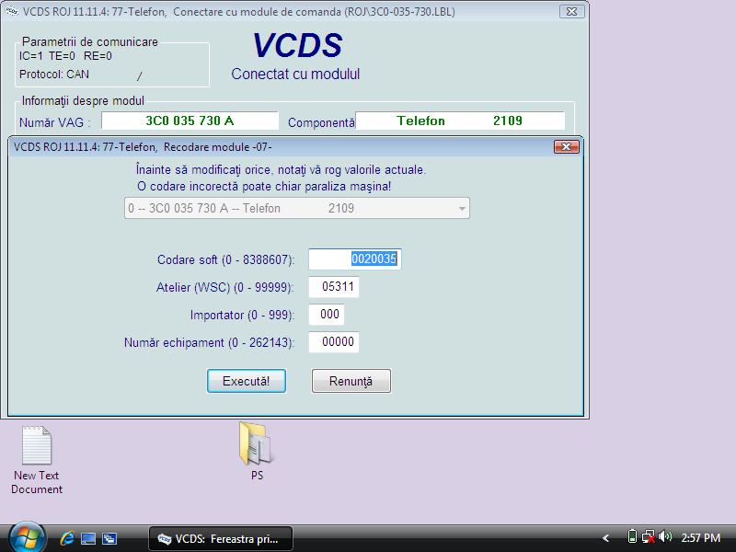Screen dimensions: 736x552
Task: Expand hidden system tray icons chevron
Action: pyautogui.click(x=606, y=538)
